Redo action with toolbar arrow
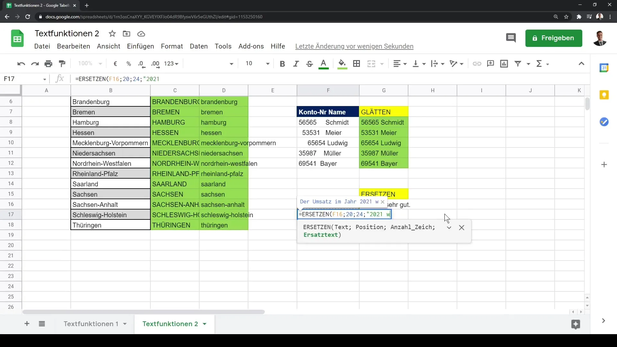 (x=35, y=64)
